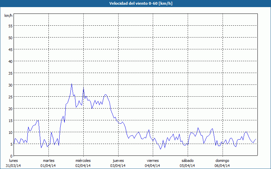
Task: Click the date label 06/04/14
Action: pos(222,166)
